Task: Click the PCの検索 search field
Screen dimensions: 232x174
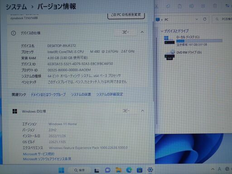Action: [x=222, y=19]
